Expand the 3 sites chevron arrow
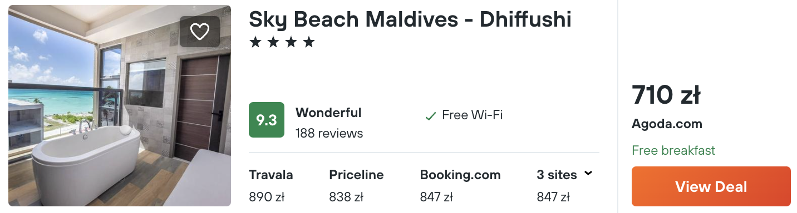The height and width of the screenshot is (213, 797). [588, 174]
